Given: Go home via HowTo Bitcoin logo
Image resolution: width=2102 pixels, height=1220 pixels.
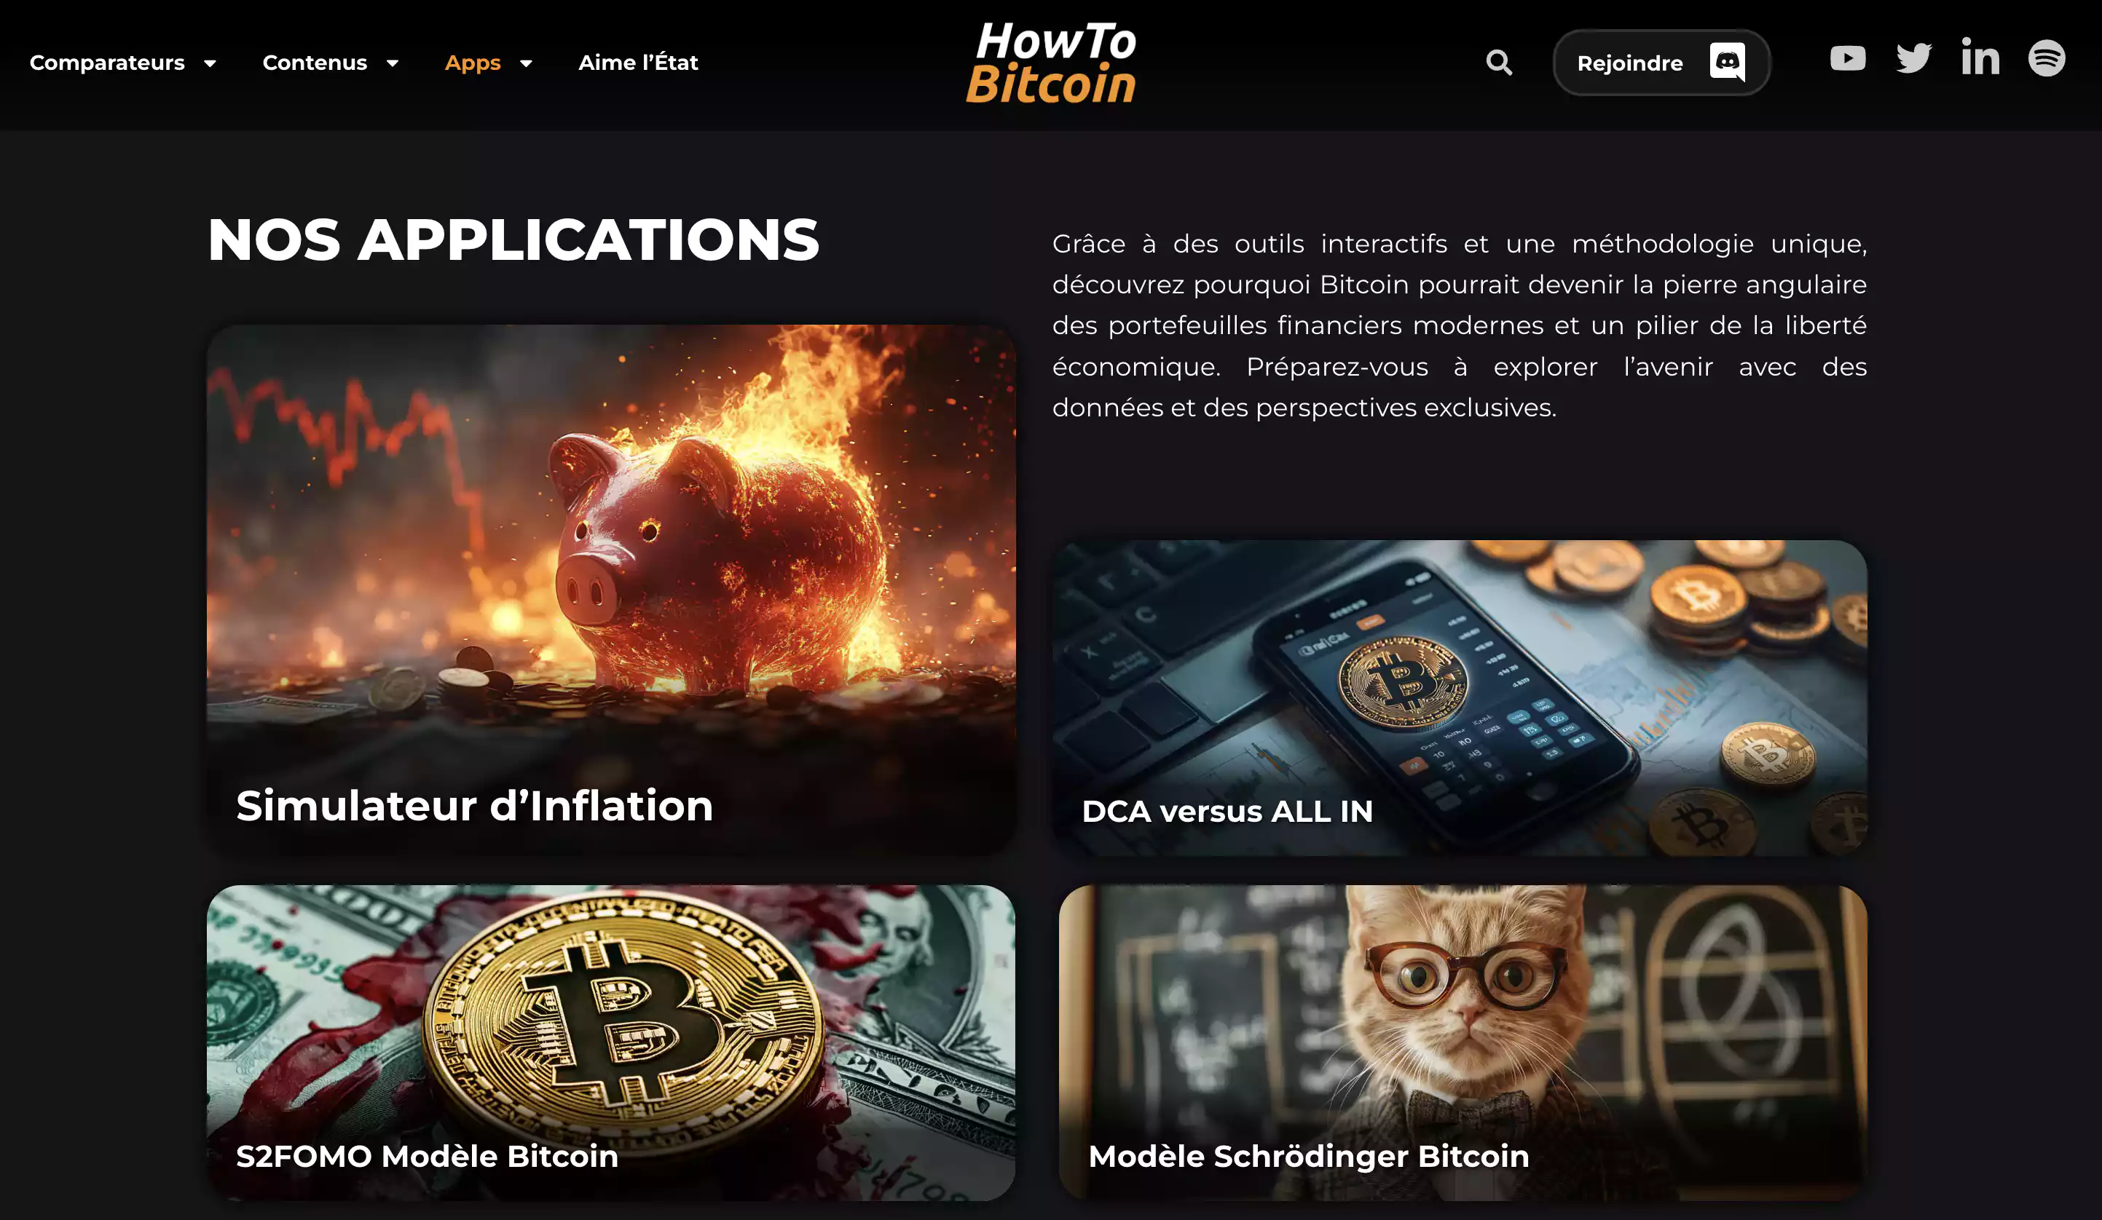Looking at the screenshot, I should coord(1051,63).
